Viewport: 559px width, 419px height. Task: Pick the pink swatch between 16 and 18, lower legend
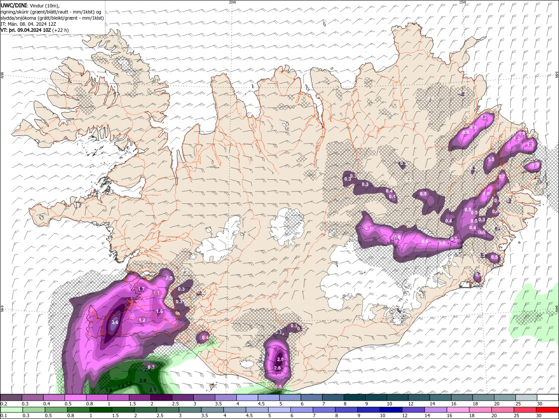[x=458, y=410]
